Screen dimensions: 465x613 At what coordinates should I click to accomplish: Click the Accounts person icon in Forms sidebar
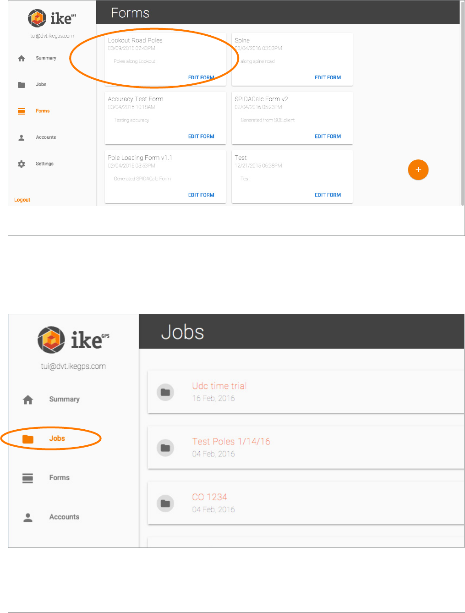click(x=22, y=137)
